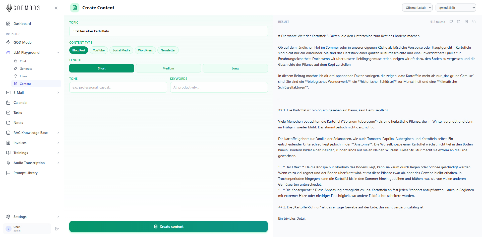Viewport: 482px width, 237px height.
Task: Click the copy result icon
Action: tap(474, 22)
